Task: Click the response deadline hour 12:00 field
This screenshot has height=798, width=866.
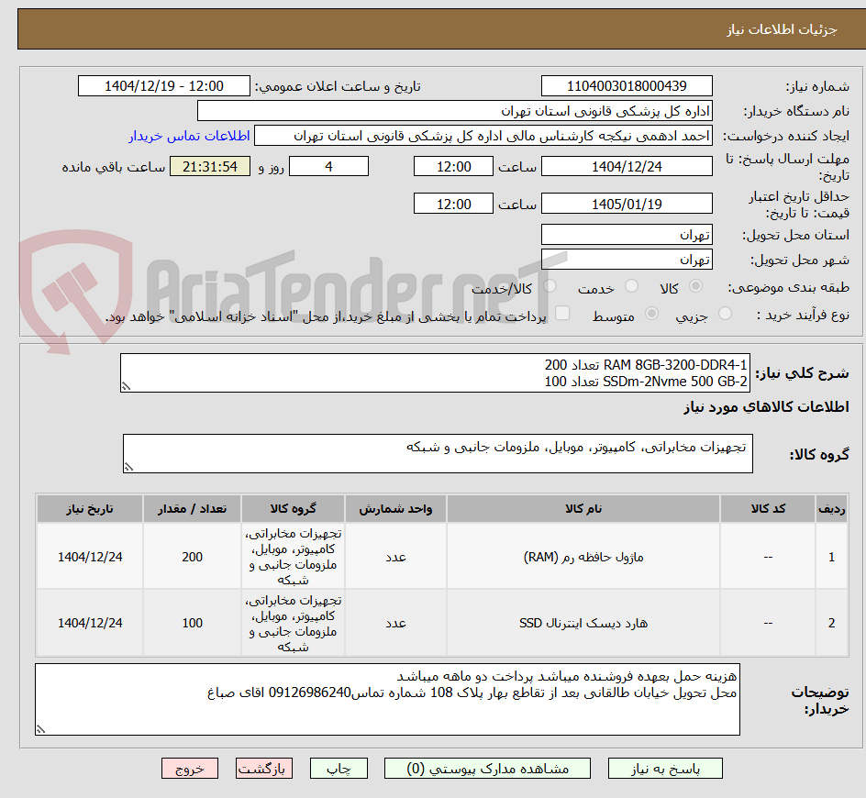Action: [453, 166]
